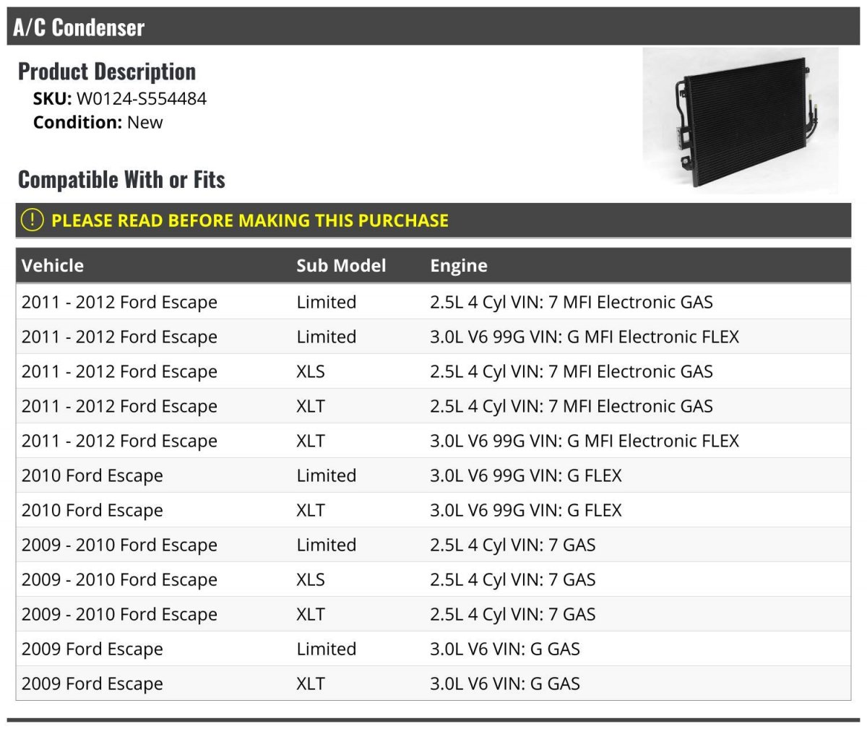Select the 2009 - 2010 Ford Escape Limited row
The height and width of the screenshot is (729, 867).
(433, 545)
